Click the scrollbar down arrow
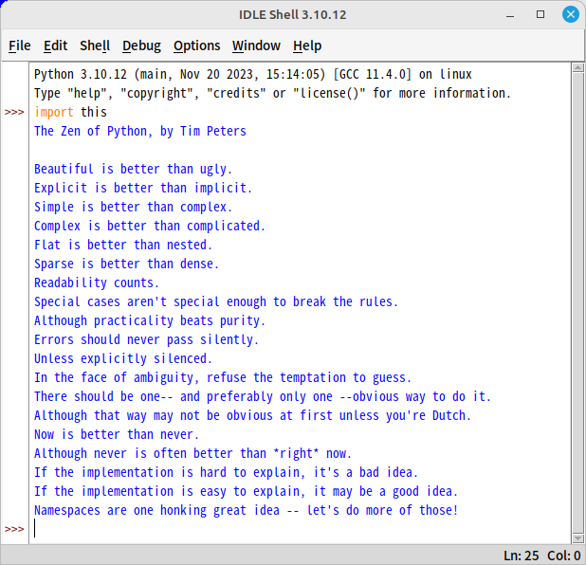 577,538
